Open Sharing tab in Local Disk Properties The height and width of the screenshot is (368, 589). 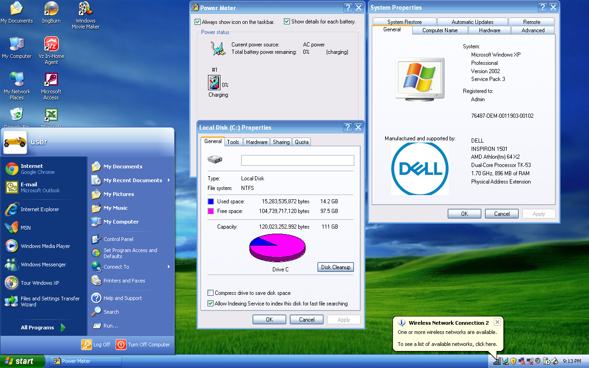[x=281, y=142]
